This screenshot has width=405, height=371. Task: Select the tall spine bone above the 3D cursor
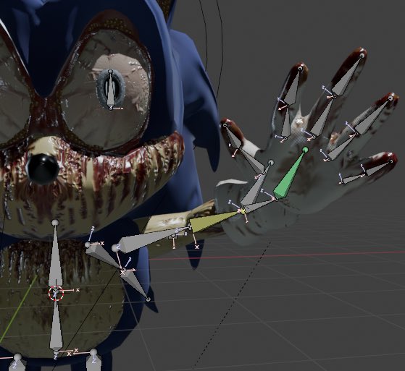pyautogui.click(x=55, y=257)
